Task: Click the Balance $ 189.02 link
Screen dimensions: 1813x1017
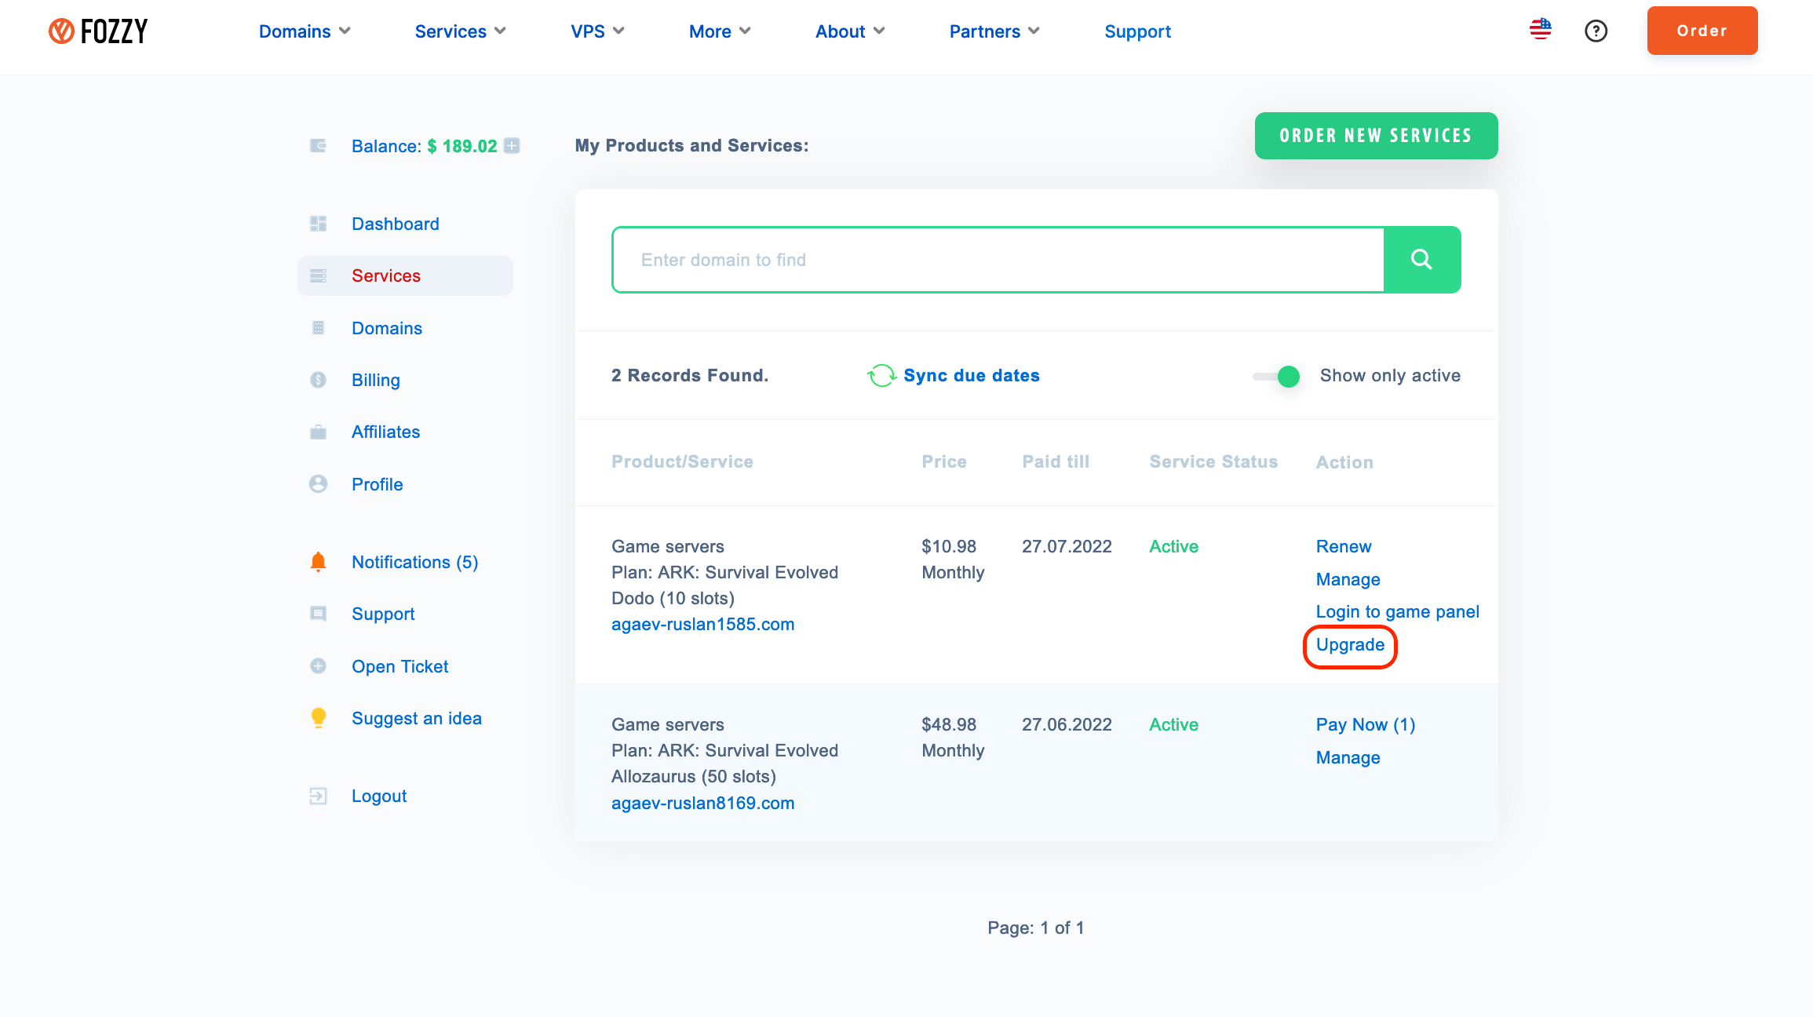Action: (424, 146)
